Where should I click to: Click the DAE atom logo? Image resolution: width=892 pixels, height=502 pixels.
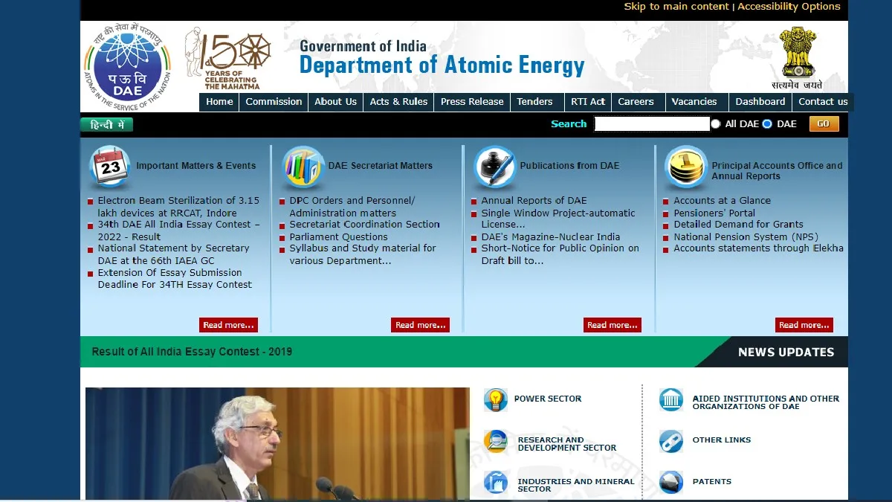127,68
